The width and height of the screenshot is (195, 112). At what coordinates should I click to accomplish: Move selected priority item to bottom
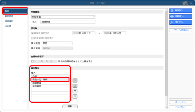pos(75,96)
